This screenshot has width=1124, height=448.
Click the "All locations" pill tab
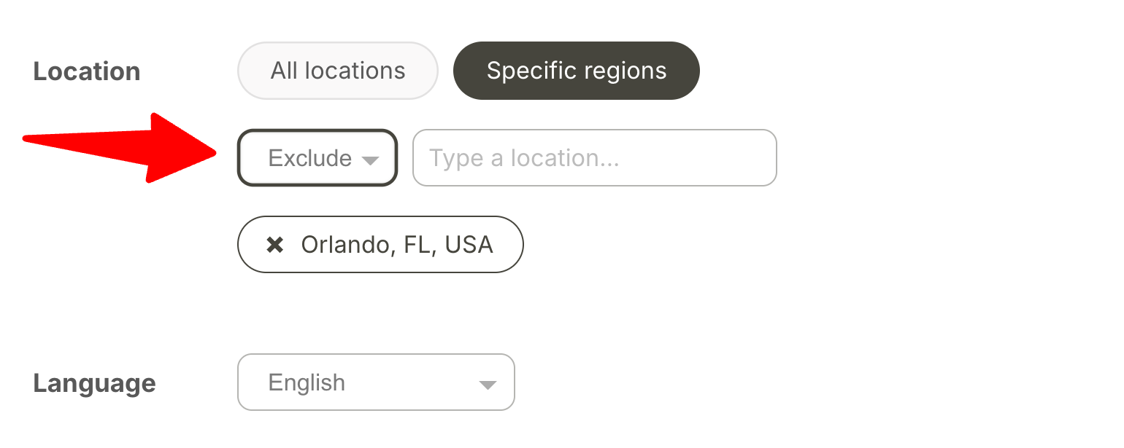pos(337,71)
